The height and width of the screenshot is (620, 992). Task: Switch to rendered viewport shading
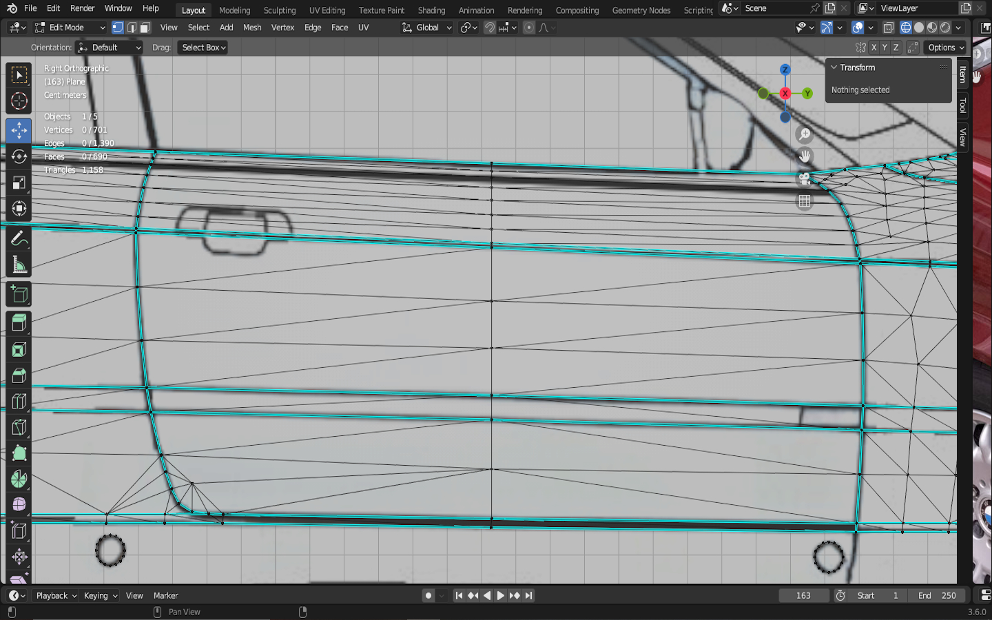click(945, 28)
